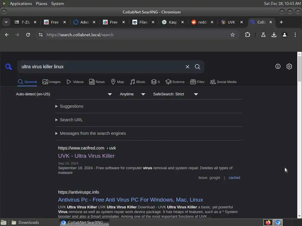Screen dimensions: 302x226
Task: Expand the Search URL section
Action: click(x=69, y=120)
